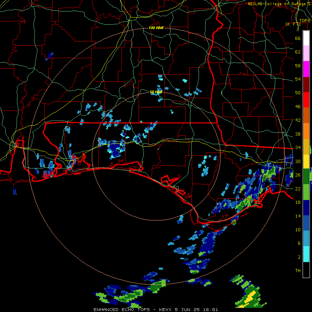The width and height of the screenshot is (312, 312).
Task: Click the bright red swatch on the scale
Action: pyautogui.click(x=306, y=100)
